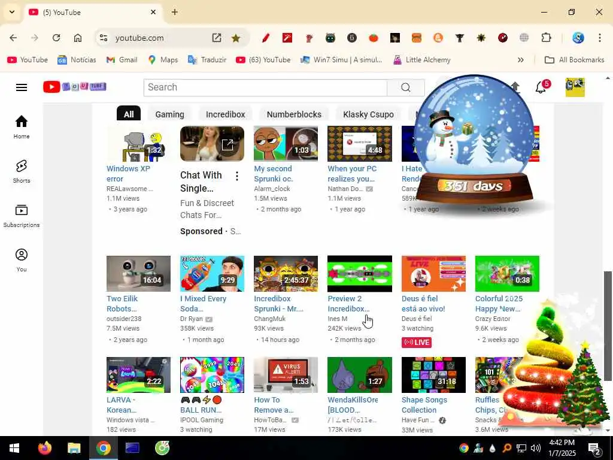Viewport: 613px width, 460px height.
Task: Open Incredibox Sprunki 2:45:37 thumbnail
Action: point(286,273)
